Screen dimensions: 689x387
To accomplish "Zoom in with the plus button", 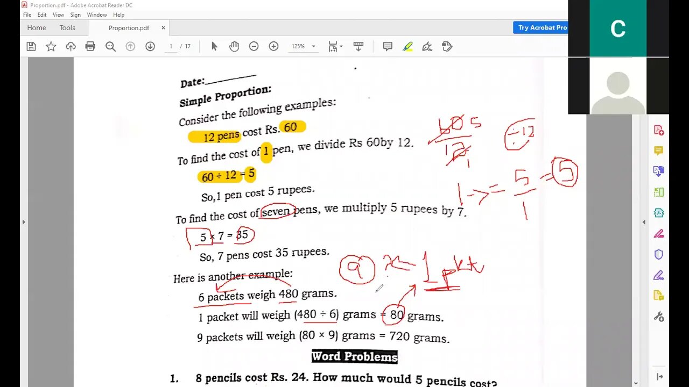I will 273,47.
